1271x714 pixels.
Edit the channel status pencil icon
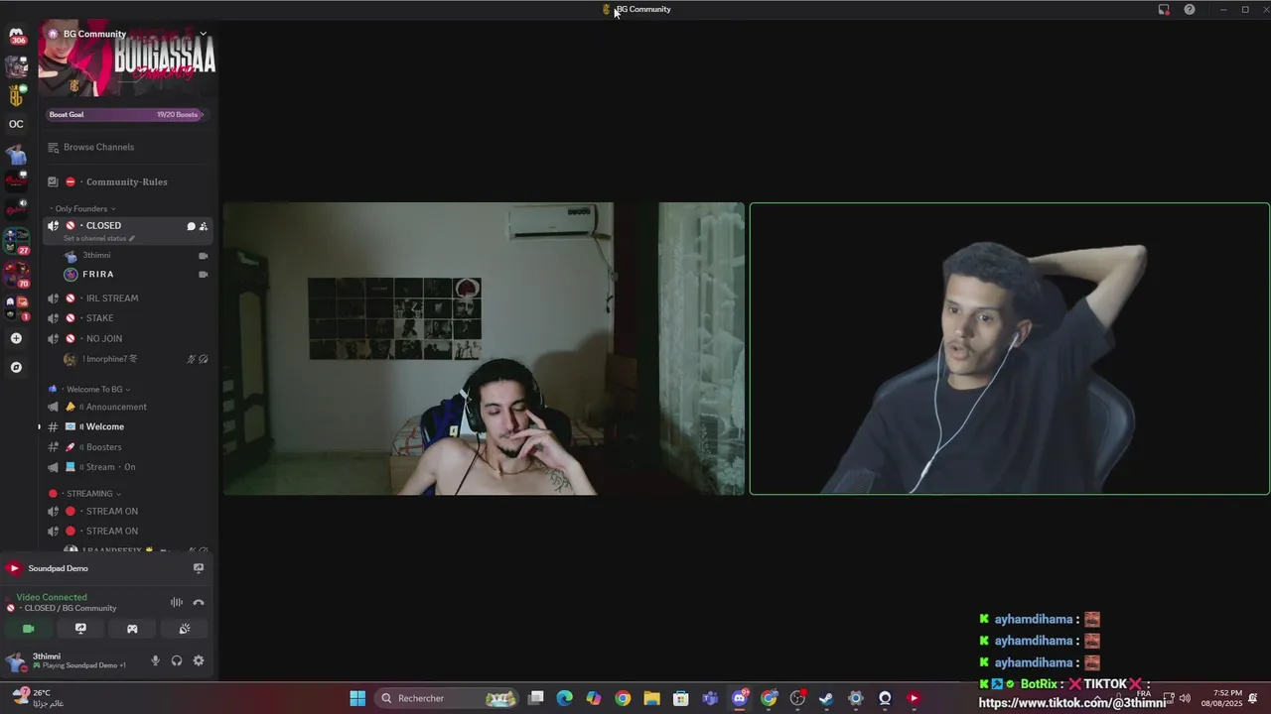click(131, 239)
